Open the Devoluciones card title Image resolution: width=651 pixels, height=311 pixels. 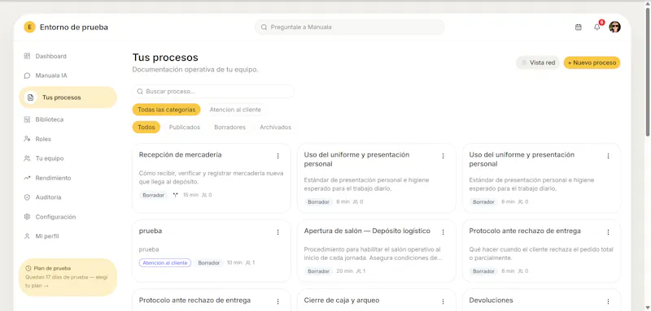492,300
